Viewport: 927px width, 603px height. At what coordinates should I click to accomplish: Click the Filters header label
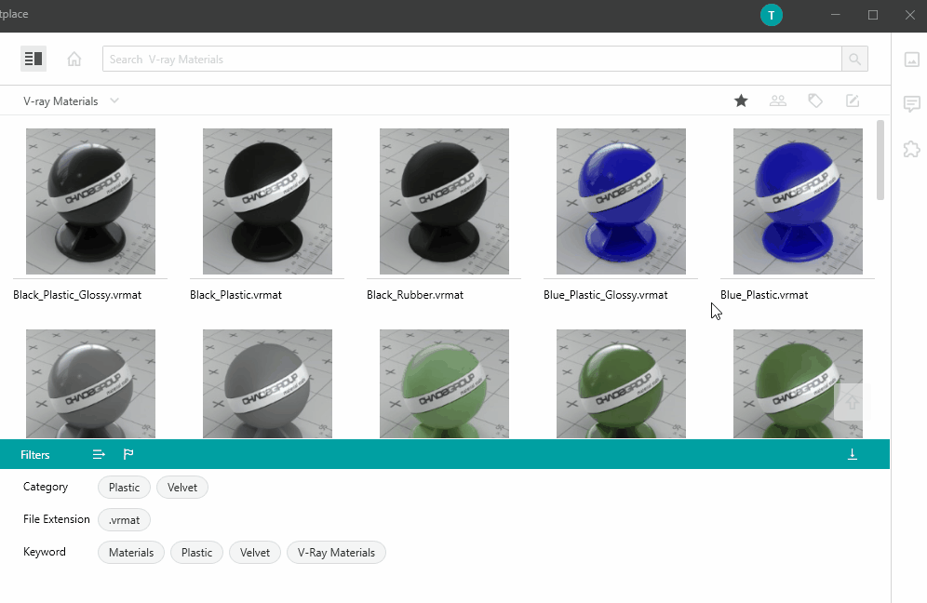point(34,454)
